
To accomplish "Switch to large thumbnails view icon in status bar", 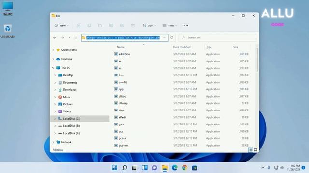I will (255, 150).
